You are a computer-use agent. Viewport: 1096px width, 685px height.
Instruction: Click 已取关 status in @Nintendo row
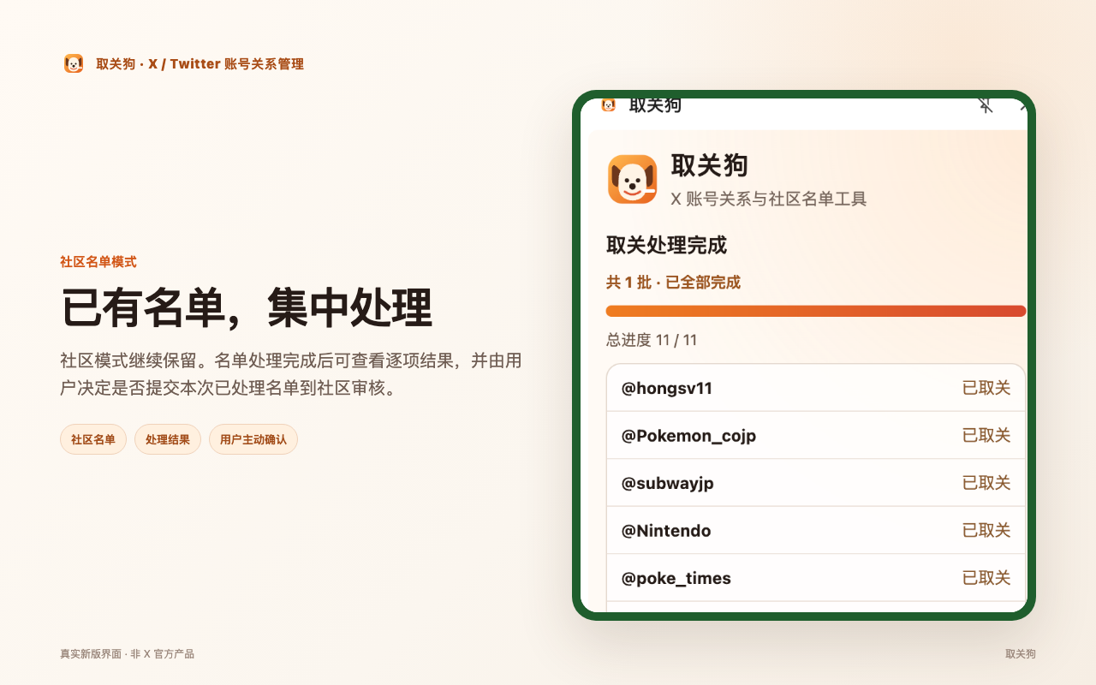click(x=986, y=530)
